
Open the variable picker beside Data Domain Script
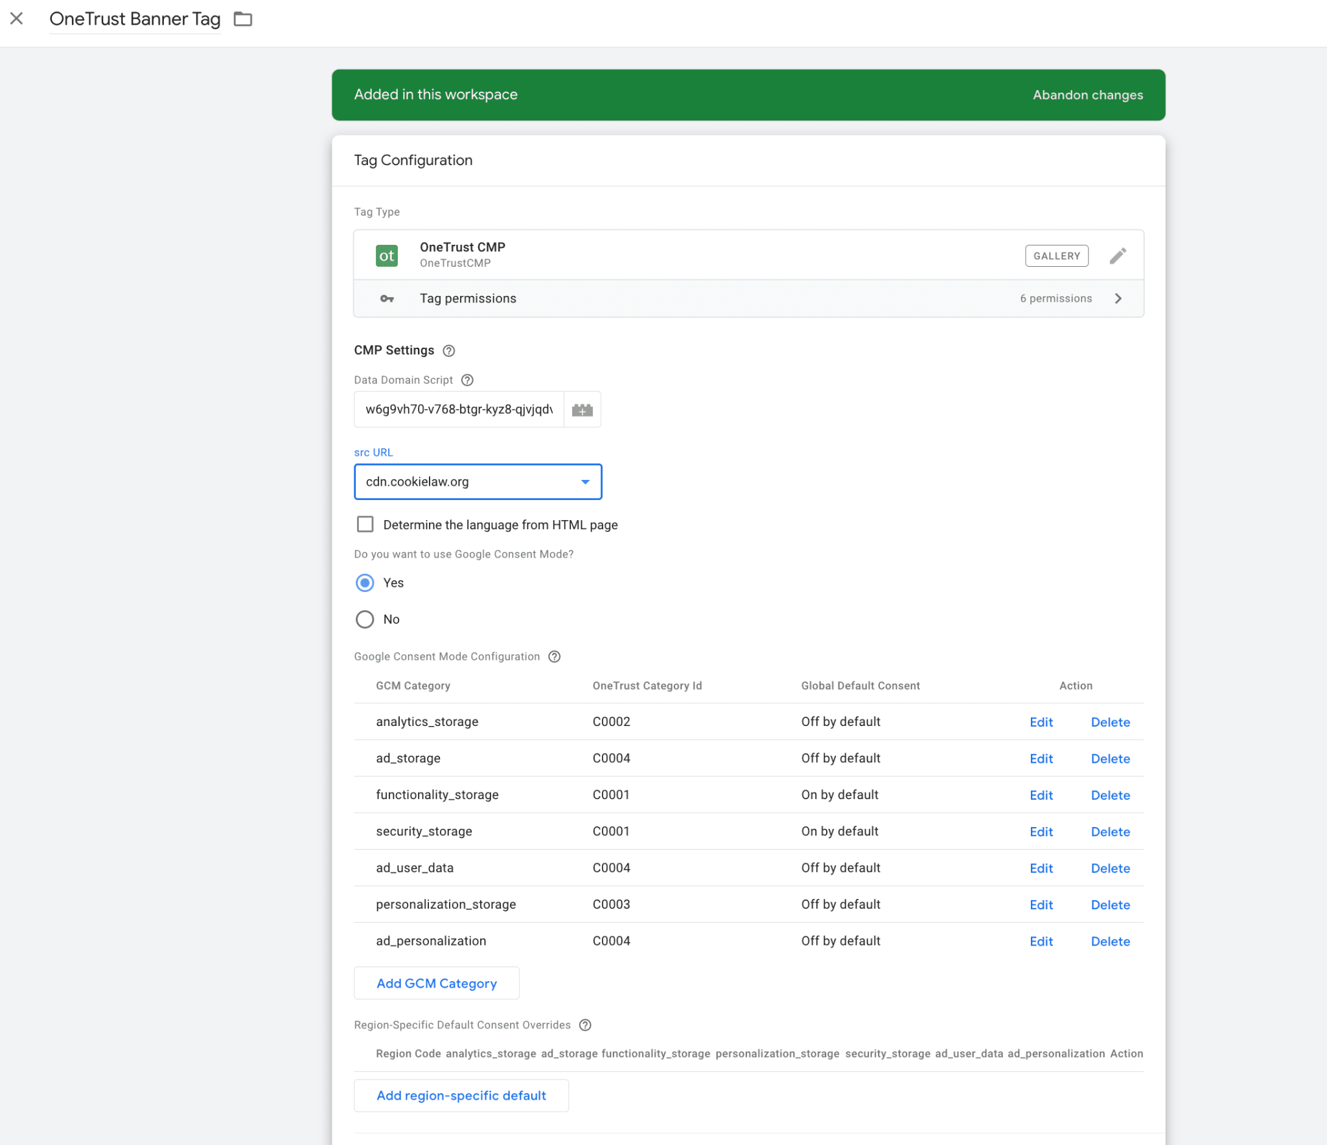pos(581,409)
